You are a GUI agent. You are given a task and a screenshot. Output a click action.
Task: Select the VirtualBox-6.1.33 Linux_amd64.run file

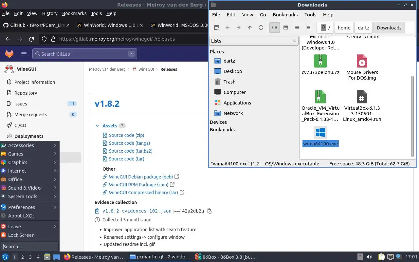click(x=362, y=106)
